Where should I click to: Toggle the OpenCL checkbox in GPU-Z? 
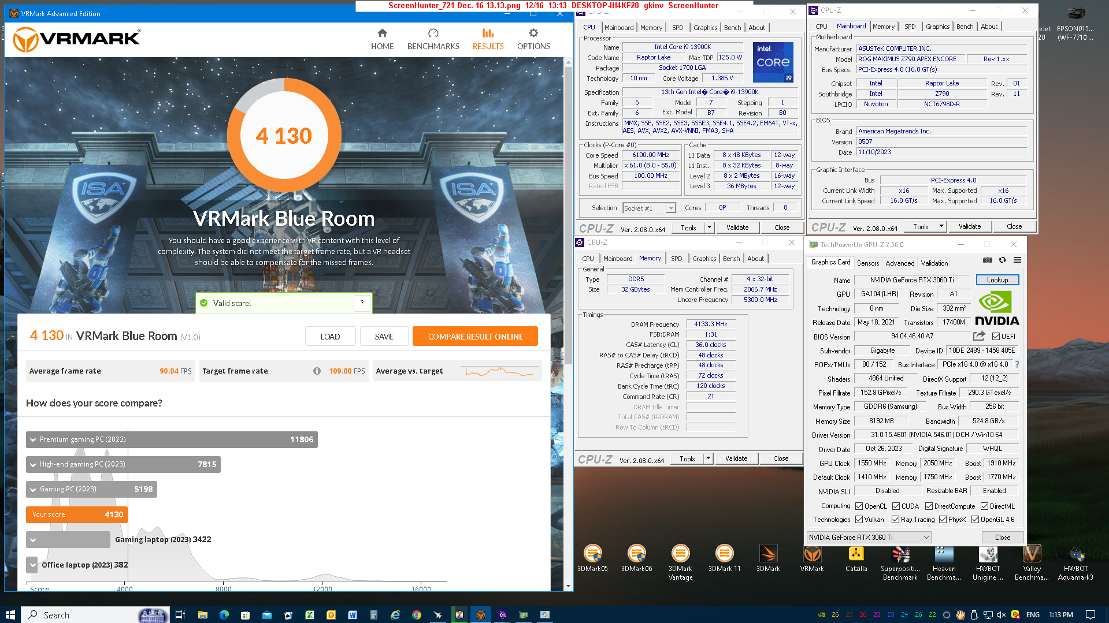click(859, 506)
